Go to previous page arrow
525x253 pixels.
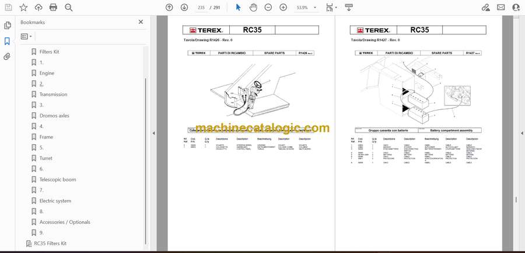(169, 8)
